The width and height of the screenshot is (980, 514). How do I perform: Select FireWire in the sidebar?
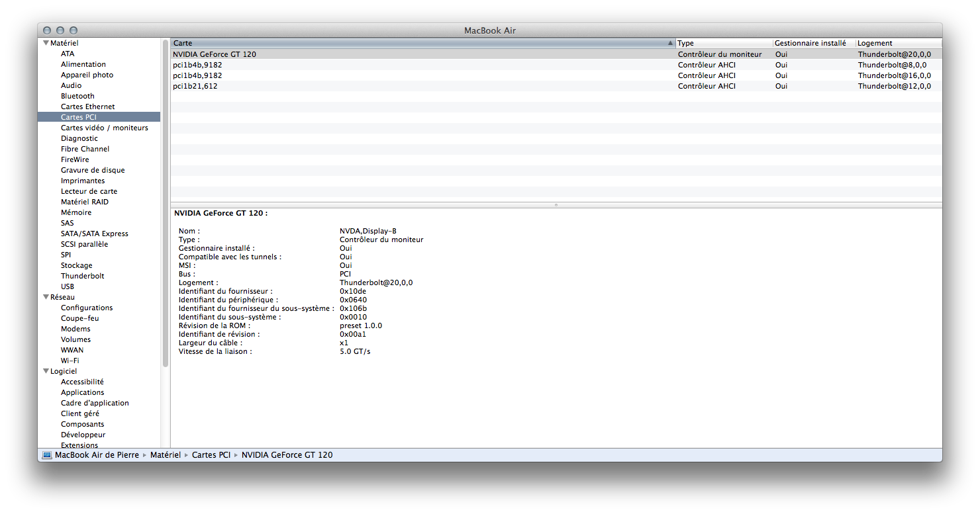coord(75,159)
